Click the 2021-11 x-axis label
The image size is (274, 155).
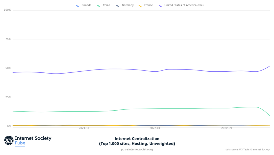click(84, 128)
